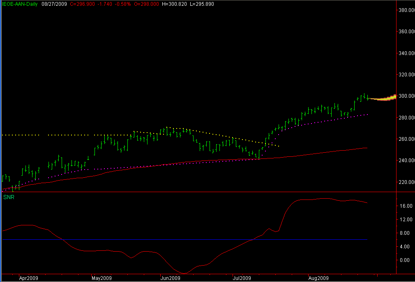The width and height of the screenshot is (415, 282).
Task: Click the 380.00 price axis label
Action: pos(406,10)
